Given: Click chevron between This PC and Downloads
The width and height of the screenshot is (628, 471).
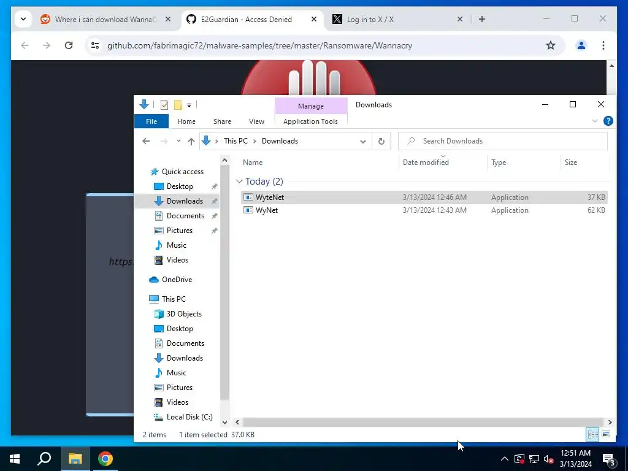Looking at the screenshot, I should coord(255,141).
